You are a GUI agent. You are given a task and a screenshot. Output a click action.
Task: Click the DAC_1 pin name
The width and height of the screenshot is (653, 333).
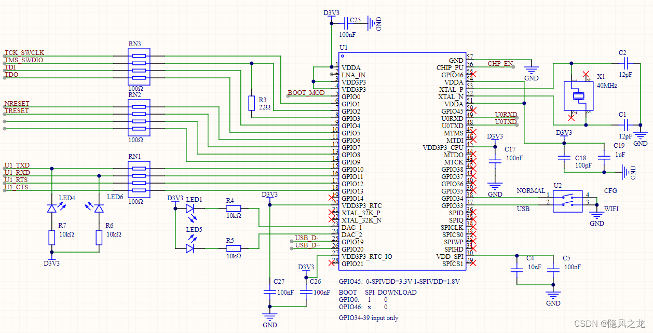pyautogui.click(x=352, y=228)
